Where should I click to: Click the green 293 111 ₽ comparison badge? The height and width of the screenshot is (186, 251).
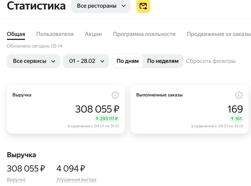point(107,119)
